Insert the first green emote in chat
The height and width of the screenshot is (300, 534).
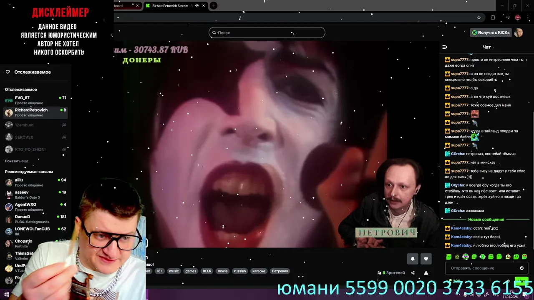pyautogui.click(x=449, y=257)
